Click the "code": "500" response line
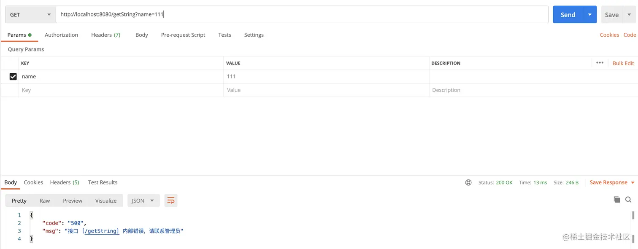Viewport: 638px width, 249px height. tap(64, 223)
